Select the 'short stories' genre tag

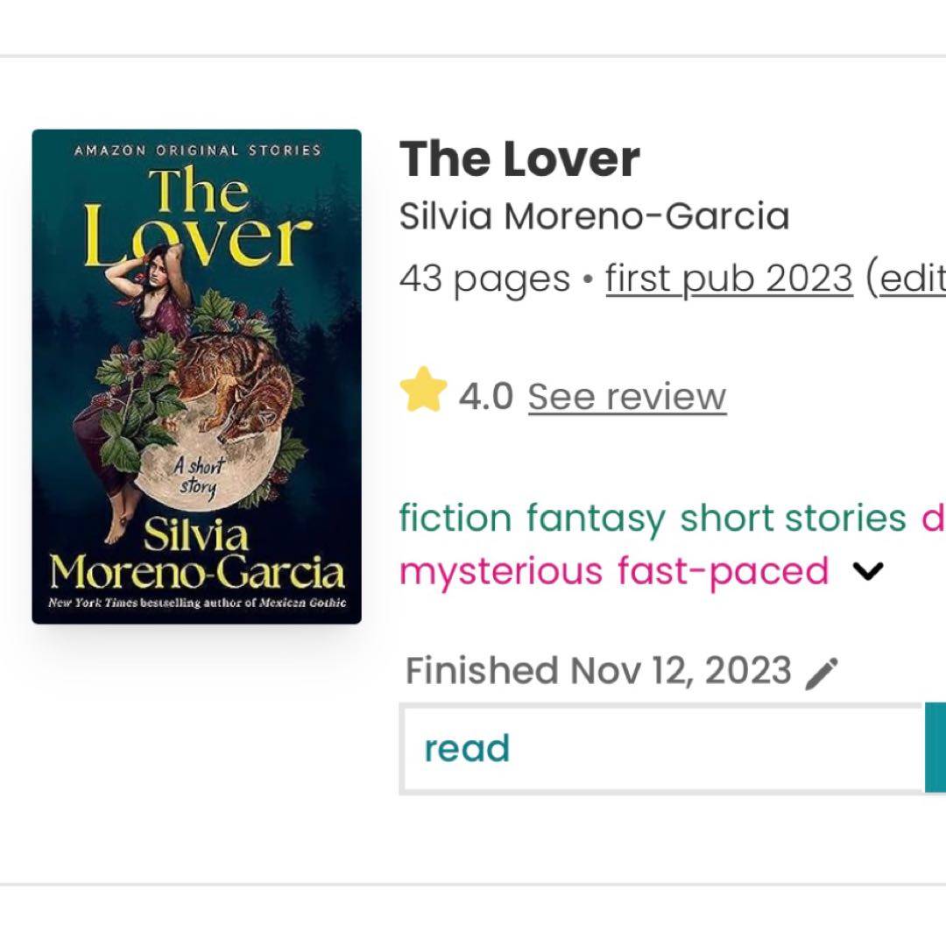[x=793, y=518]
